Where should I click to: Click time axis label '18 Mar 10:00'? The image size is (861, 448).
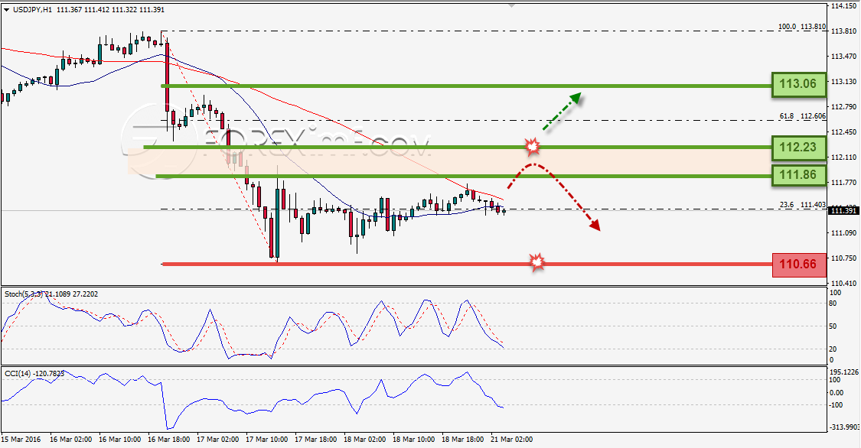(413, 440)
